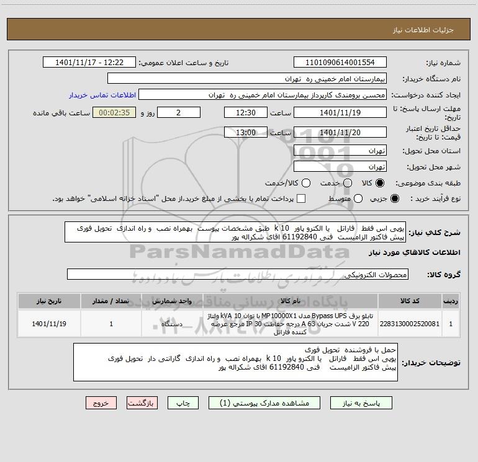Click the ردیف column header
Screen dimensions: 478x462
451,301
